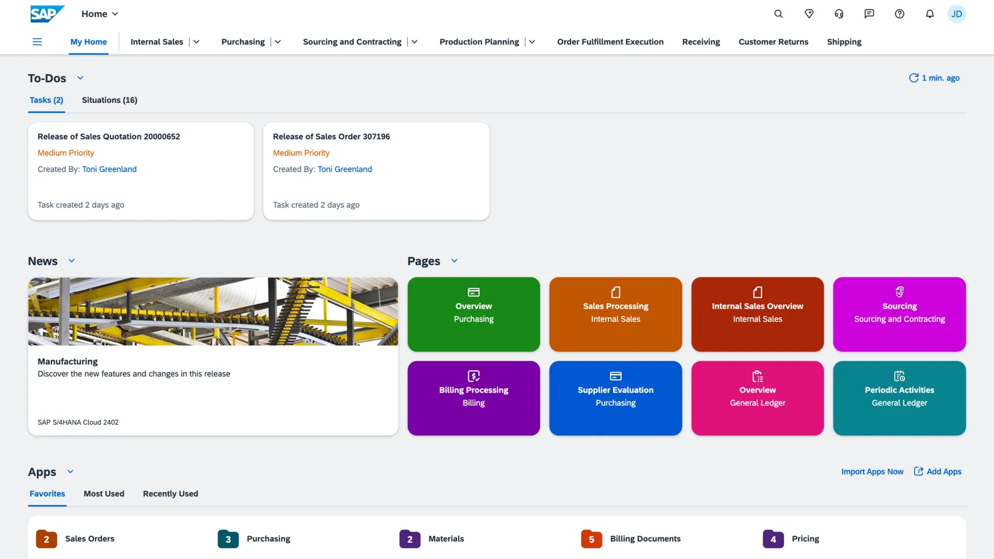Viewport: 994px width, 559px height.
Task: Click the Add Apps button
Action: [x=938, y=472]
